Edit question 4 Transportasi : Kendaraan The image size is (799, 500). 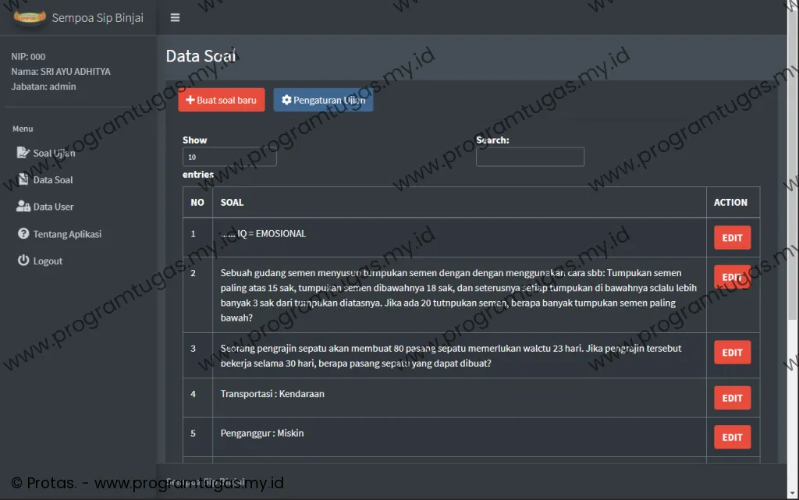[732, 398]
